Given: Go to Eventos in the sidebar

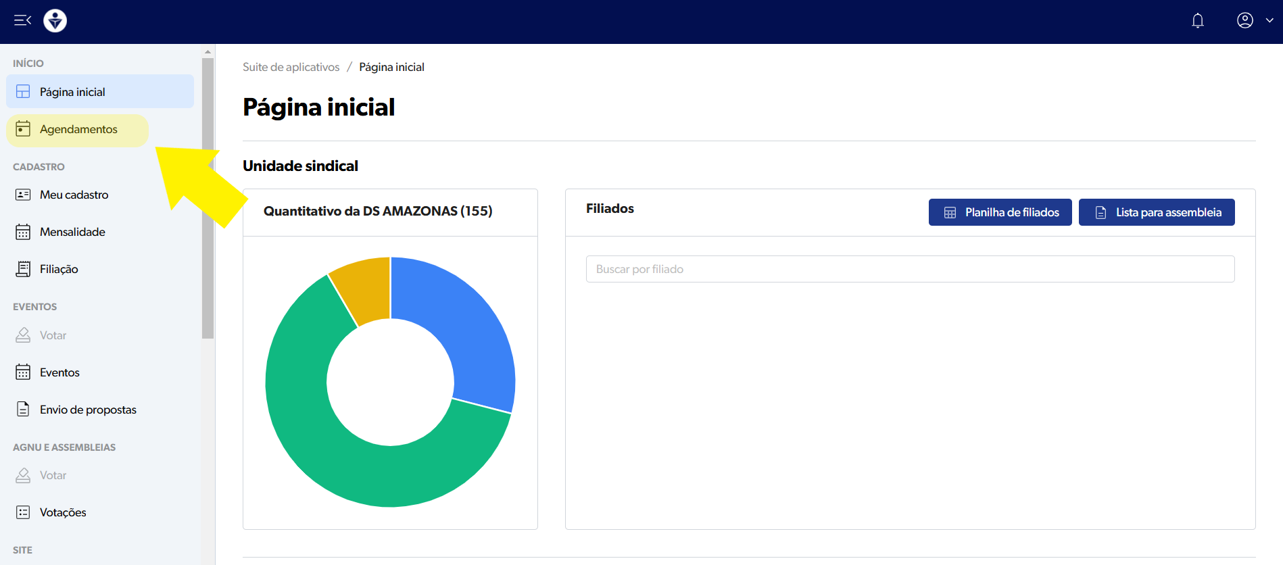Looking at the screenshot, I should coord(59,372).
